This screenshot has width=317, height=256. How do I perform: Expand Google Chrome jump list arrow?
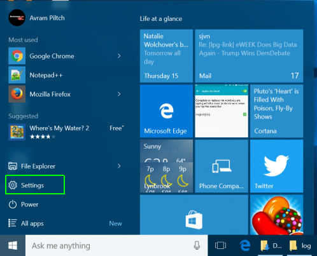pos(119,56)
